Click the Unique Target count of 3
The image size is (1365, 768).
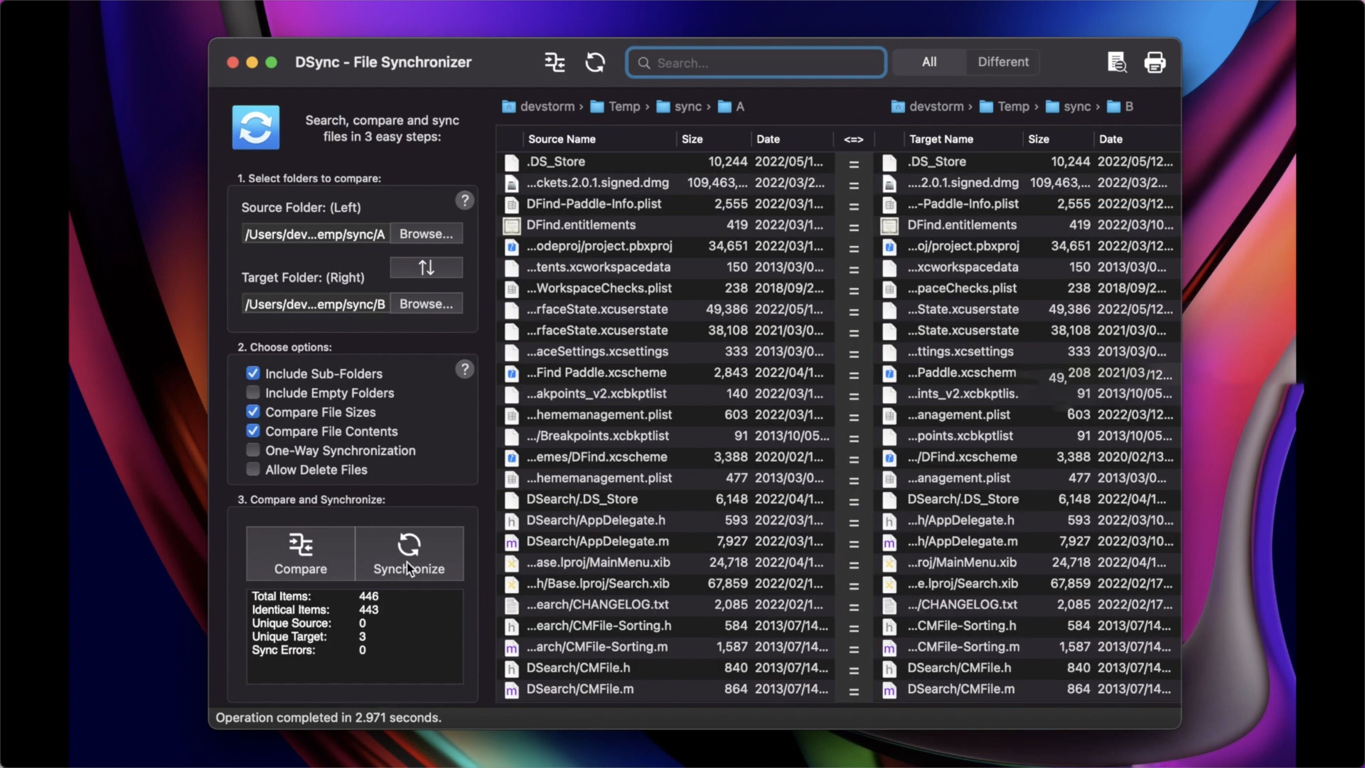point(363,636)
